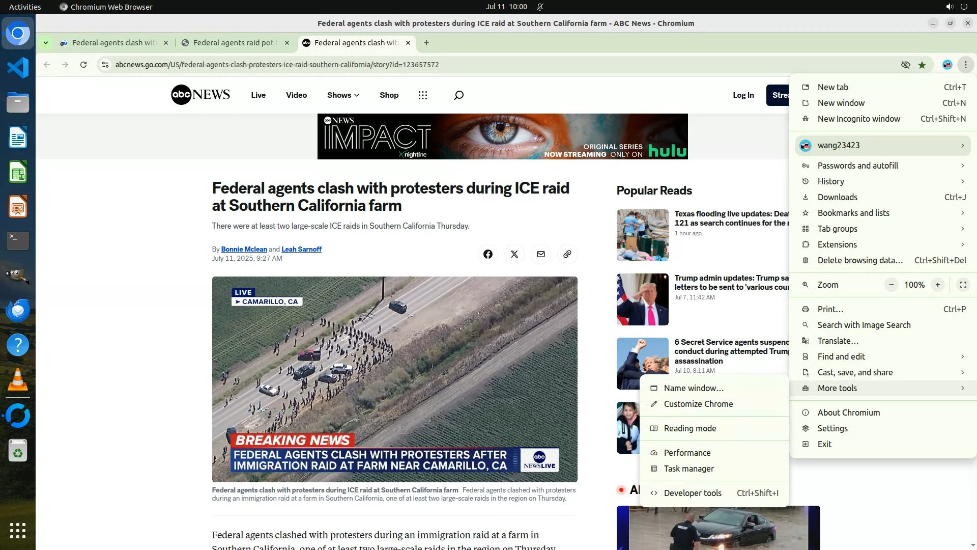Click the bookmark star in address bar
Viewport: 977px width, 550px height.
922,65
